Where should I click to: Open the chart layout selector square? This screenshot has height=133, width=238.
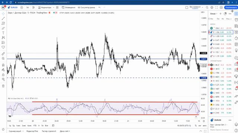coord(187,7)
